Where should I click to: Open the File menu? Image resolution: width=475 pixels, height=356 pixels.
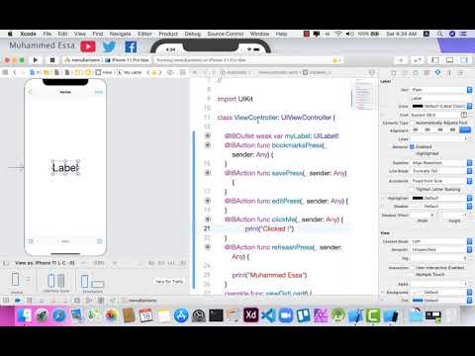pos(47,34)
